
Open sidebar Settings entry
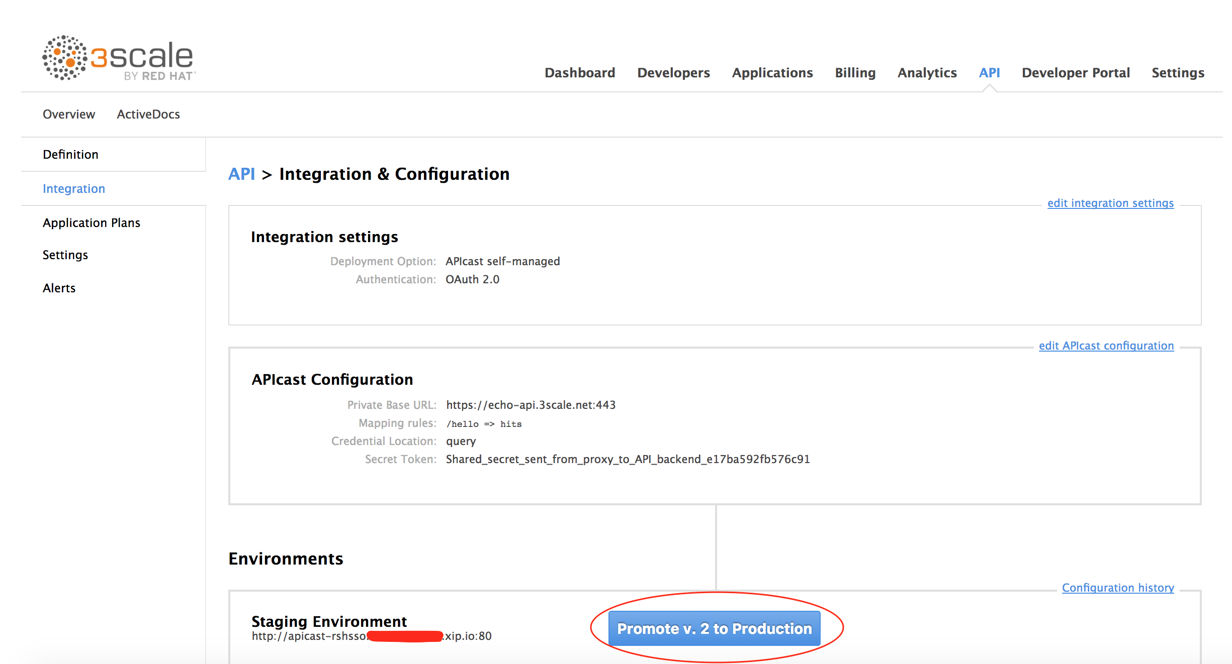point(65,255)
